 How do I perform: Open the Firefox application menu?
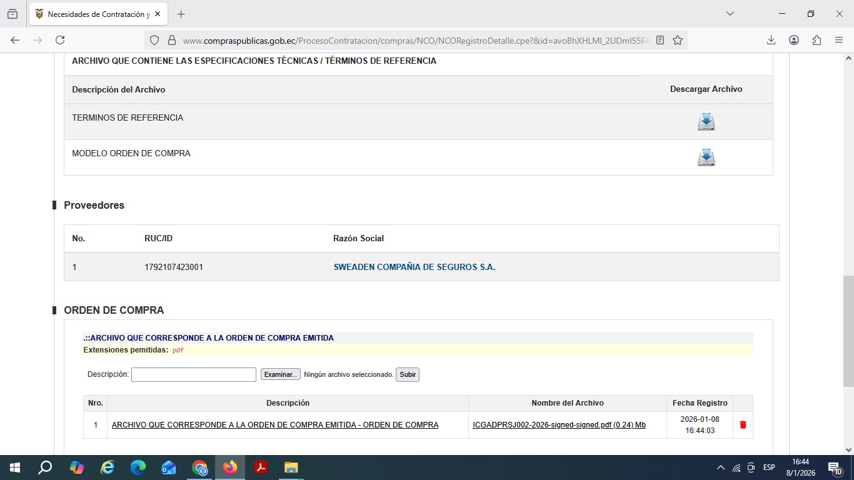tap(839, 40)
